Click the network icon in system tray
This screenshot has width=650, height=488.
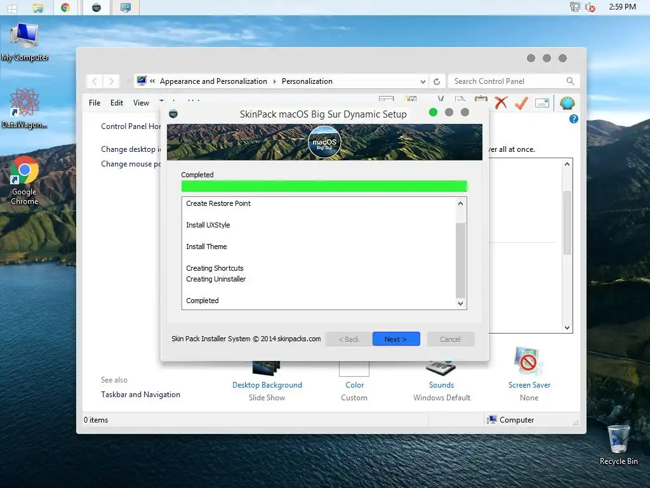(575, 6)
